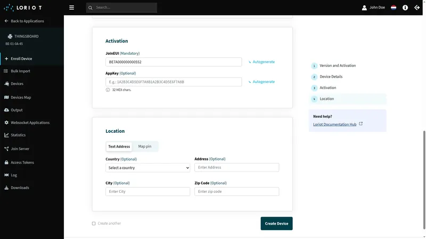Go to Device Details step
The image size is (426, 239).
coord(331,76)
